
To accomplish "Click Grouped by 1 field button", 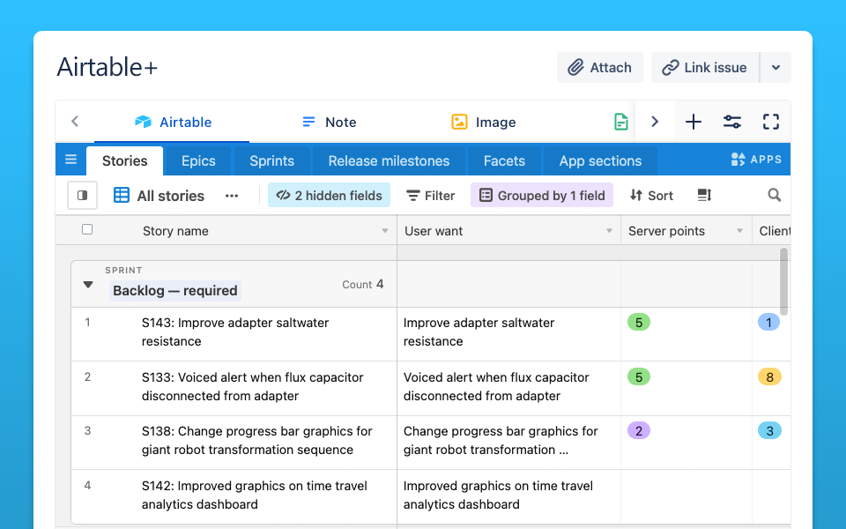I will 542,196.
